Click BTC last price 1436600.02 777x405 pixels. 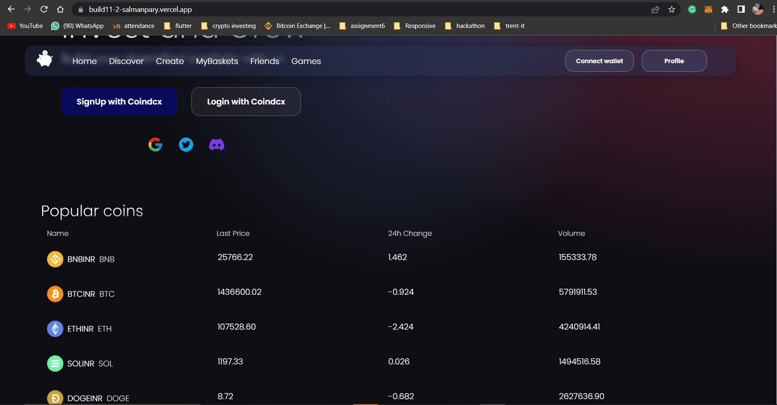(x=240, y=292)
